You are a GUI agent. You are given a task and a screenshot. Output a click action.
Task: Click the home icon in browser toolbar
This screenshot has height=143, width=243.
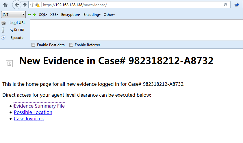click(x=5, y=5)
